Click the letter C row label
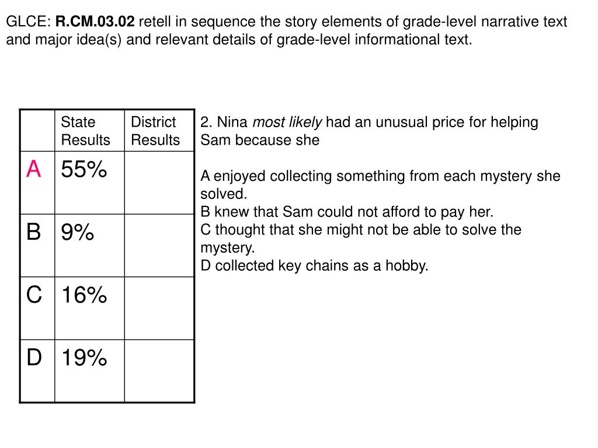Image resolution: width=598 pixels, height=448 pixels. (34, 295)
